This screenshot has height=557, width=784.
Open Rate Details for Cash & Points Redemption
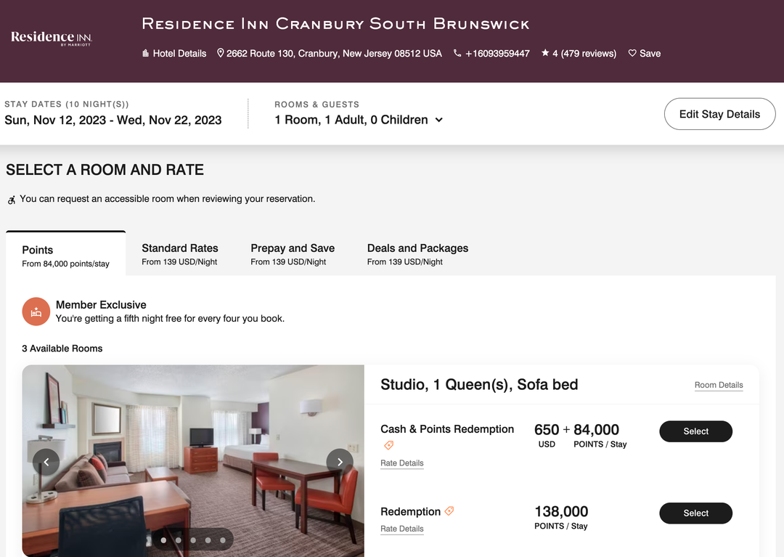point(401,463)
